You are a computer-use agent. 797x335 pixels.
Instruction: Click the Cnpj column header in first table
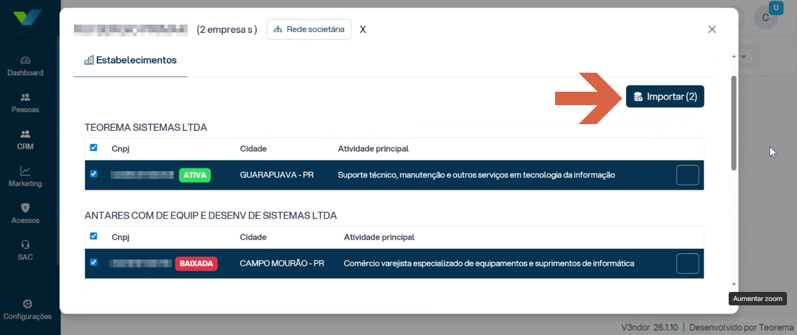pyautogui.click(x=120, y=149)
